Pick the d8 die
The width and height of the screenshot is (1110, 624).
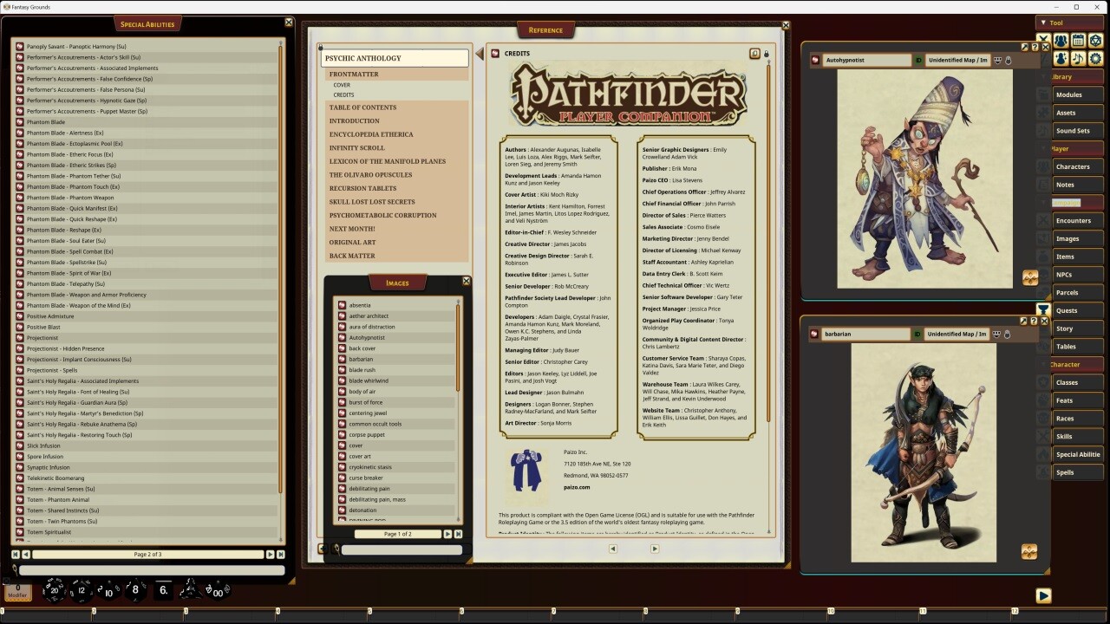coord(134,591)
